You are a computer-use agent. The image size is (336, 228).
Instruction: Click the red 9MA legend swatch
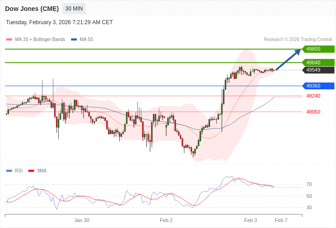[x=31, y=171]
